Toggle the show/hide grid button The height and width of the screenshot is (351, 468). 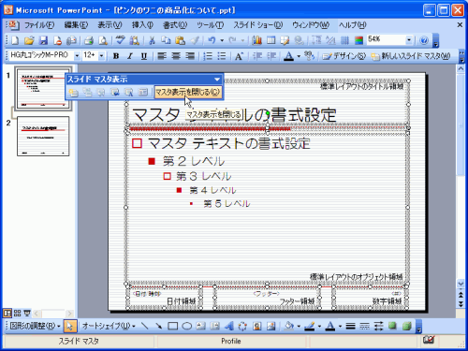(x=344, y=40)
